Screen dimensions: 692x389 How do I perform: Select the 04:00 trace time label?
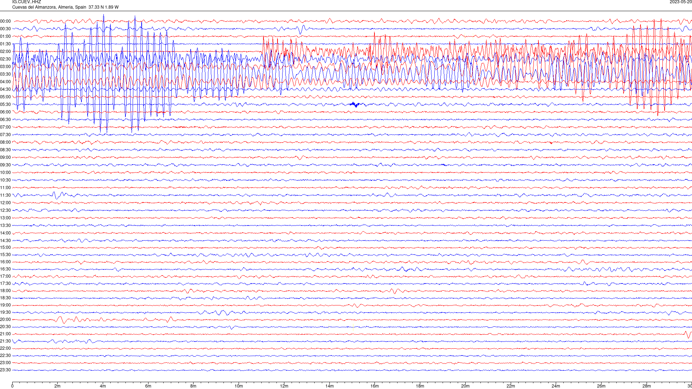pyautogui.click(x=5, y=82)
